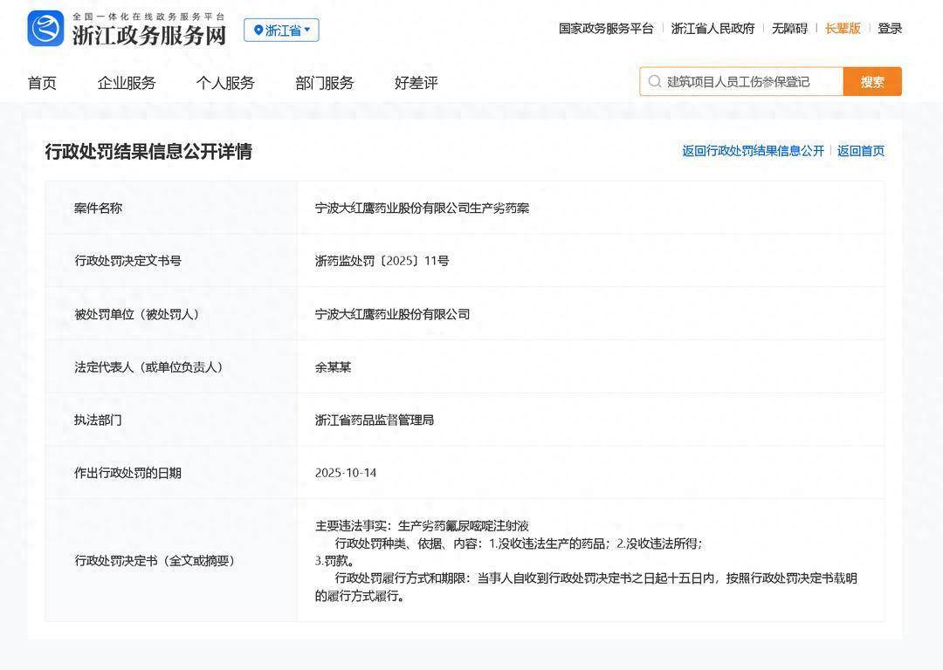
Task: Go to 个人服务 in navigation
Action: point(225,83)
